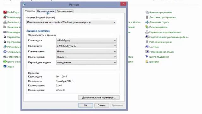This screenshot has height=114, width=202.
Task: Open the Региональные стандарты icon
Action: tap(5, 47)
